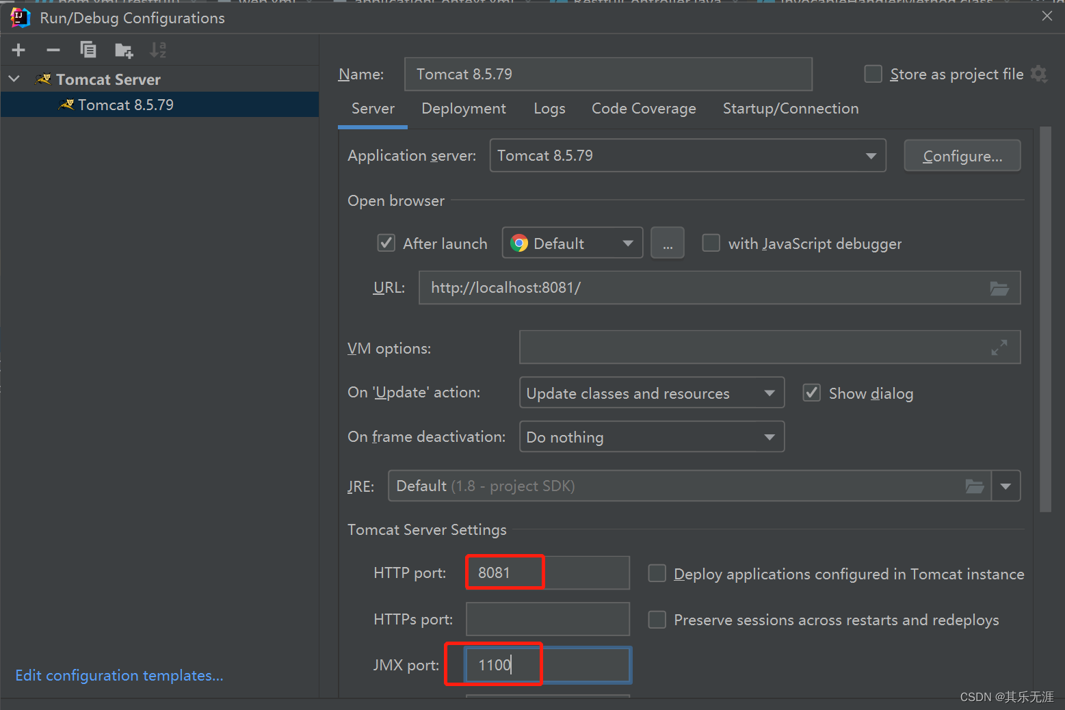Click the browser ellipsis button
Screen dimensions: 1065x710
(668, 243)
